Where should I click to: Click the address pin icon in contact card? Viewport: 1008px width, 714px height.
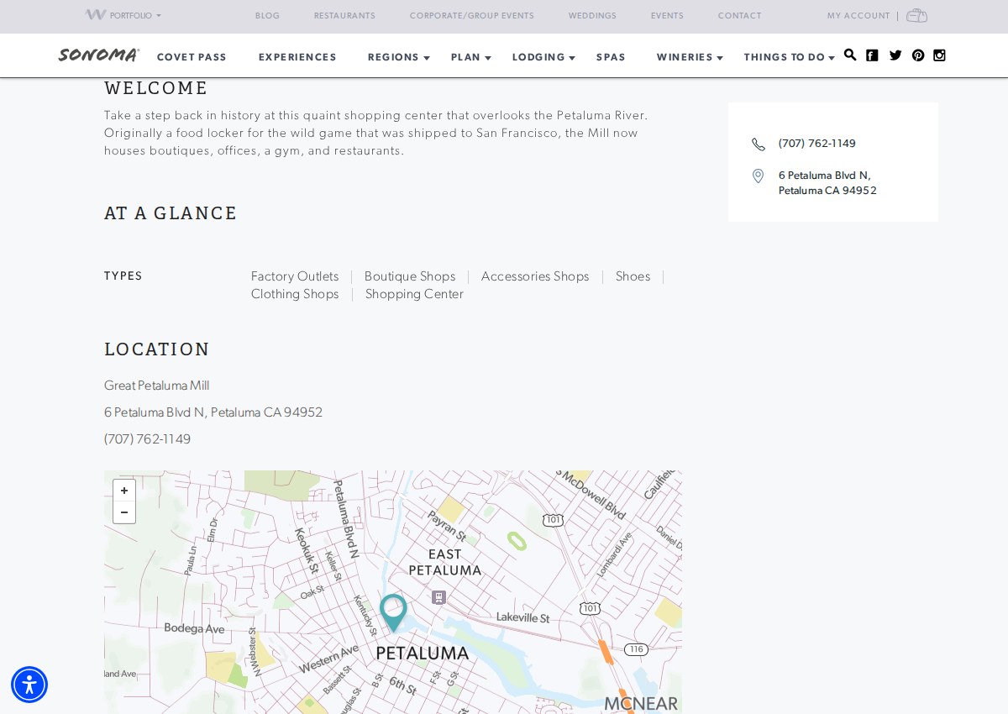pos(758,176)
